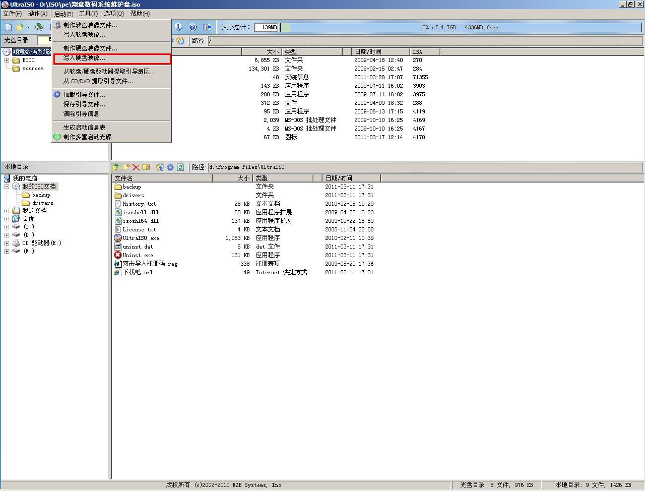Viewport: 645px width, 491px height.
Task: Click the red Uninst.exe icon
Action: [x=118, y=255]
